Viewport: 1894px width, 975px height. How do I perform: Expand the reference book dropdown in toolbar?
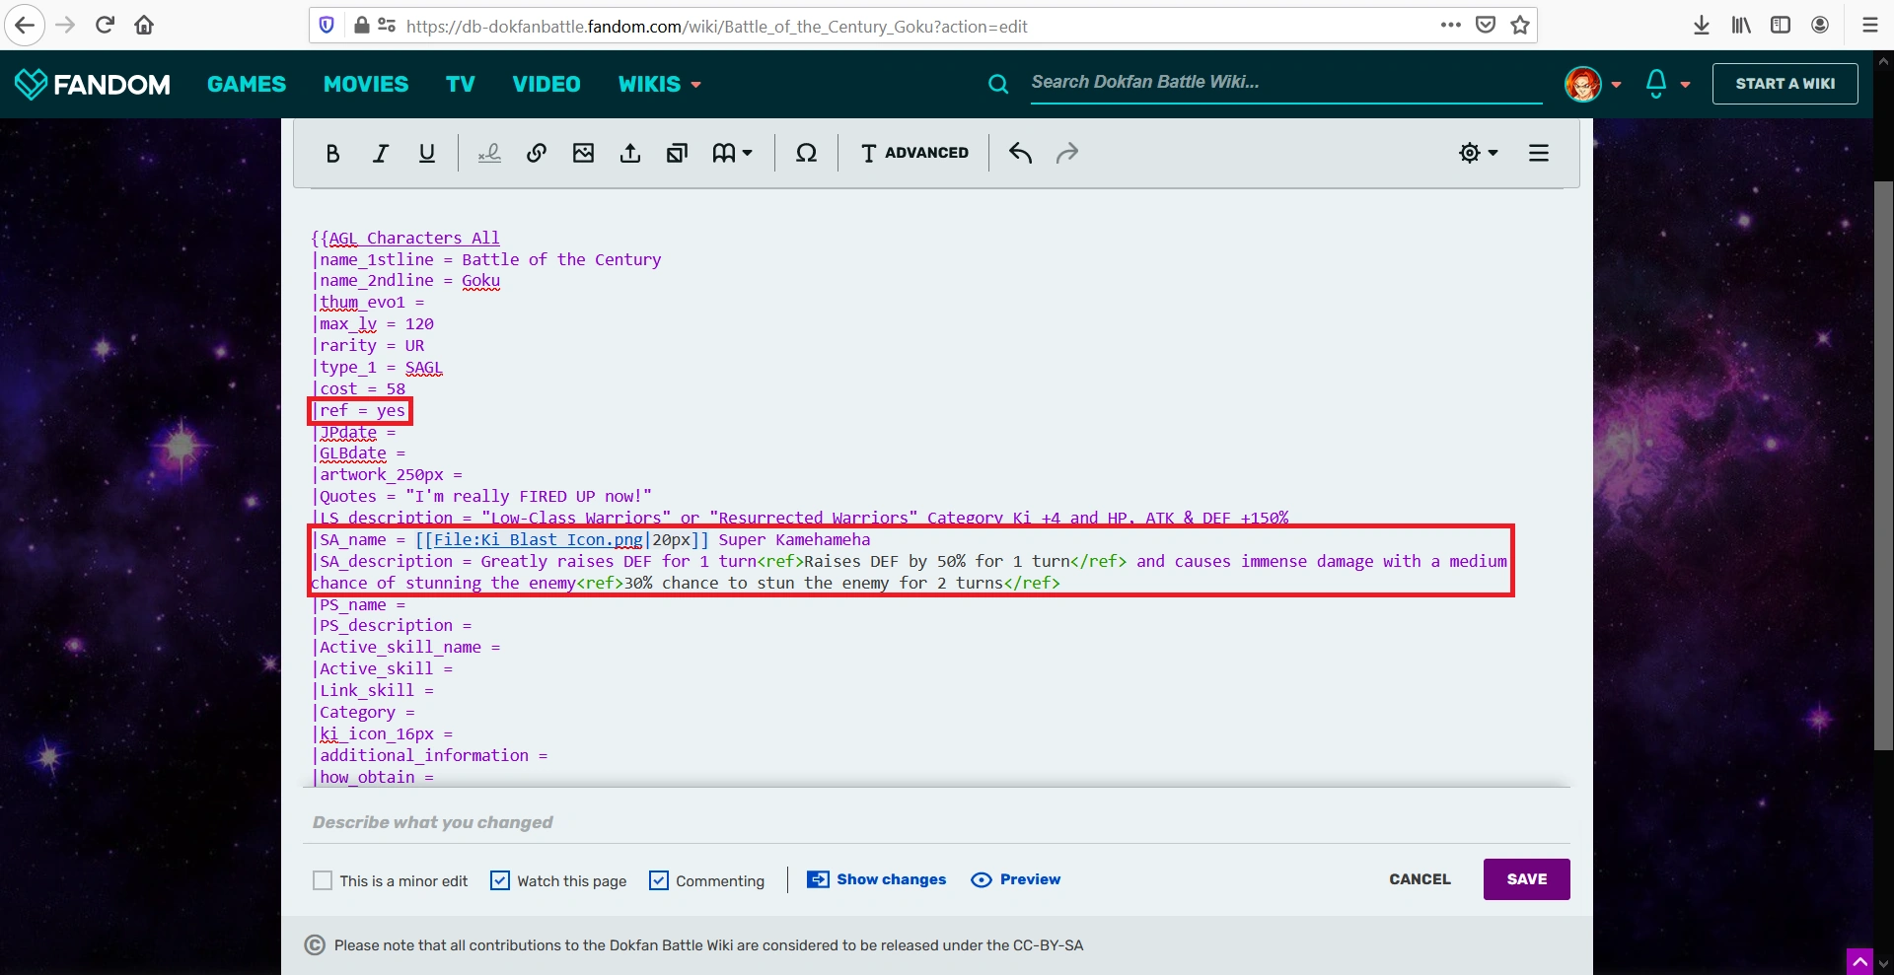click(x=732, y=153)
